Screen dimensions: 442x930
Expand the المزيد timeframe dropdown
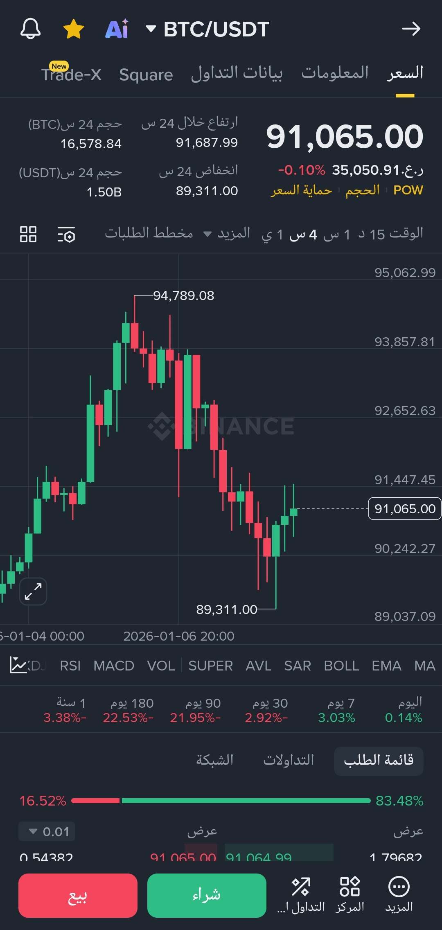coord(227,234)
